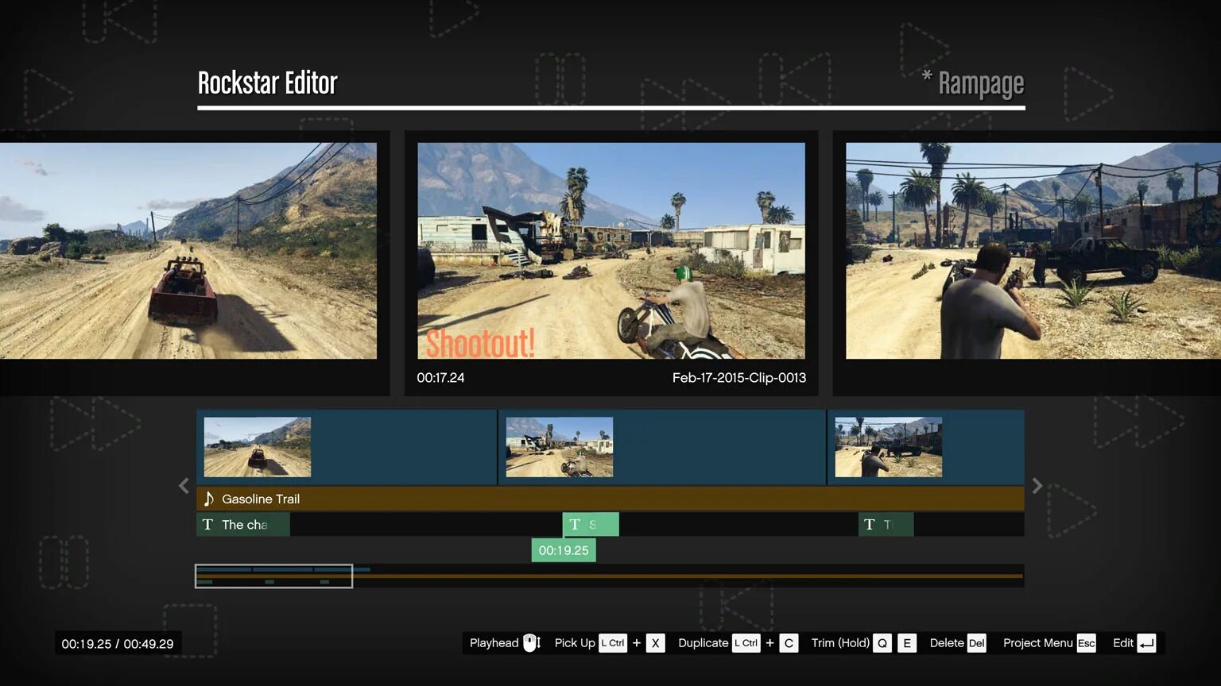This screenshot has width=1221, height=686.
Task: Click the mouse icon next to Playhead
Action: point(529,642)
